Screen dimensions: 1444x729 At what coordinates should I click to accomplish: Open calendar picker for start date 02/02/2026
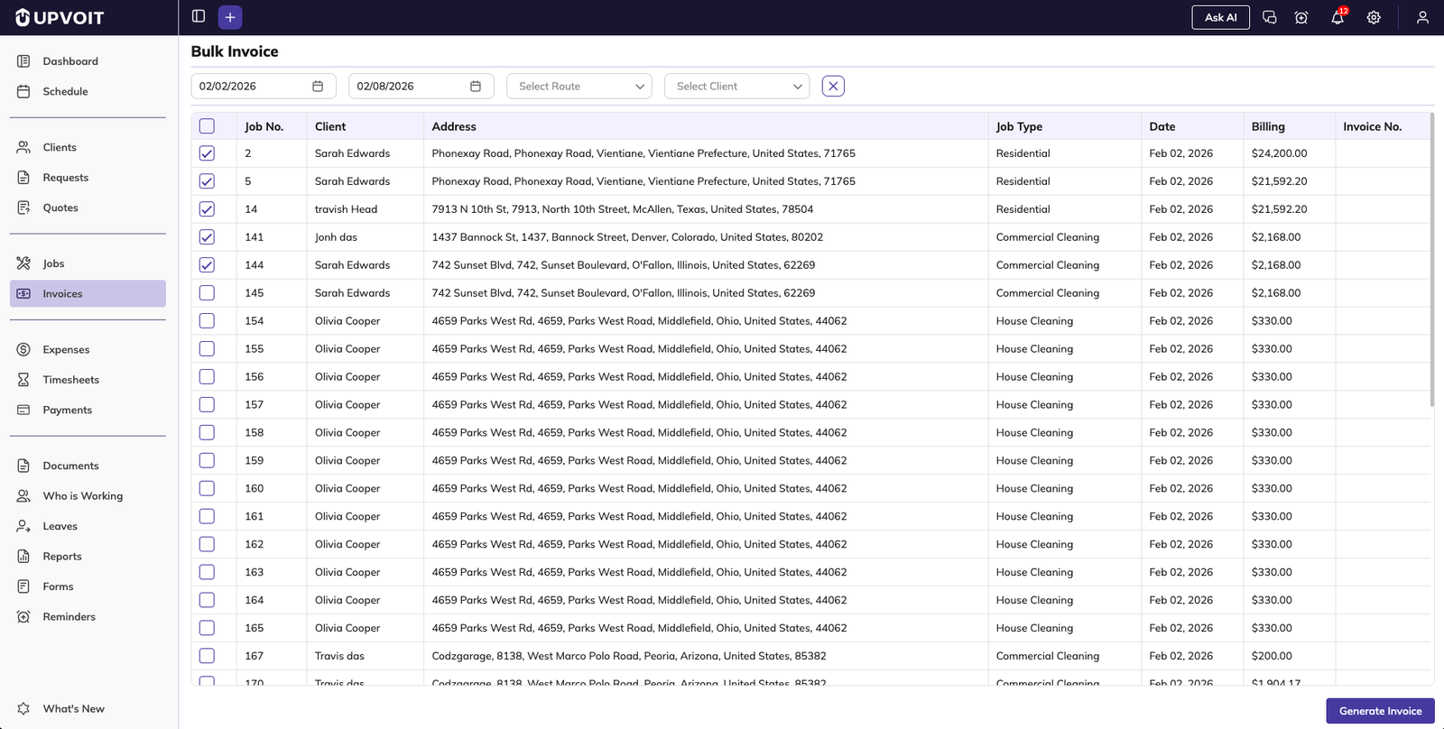coord(318,86)
